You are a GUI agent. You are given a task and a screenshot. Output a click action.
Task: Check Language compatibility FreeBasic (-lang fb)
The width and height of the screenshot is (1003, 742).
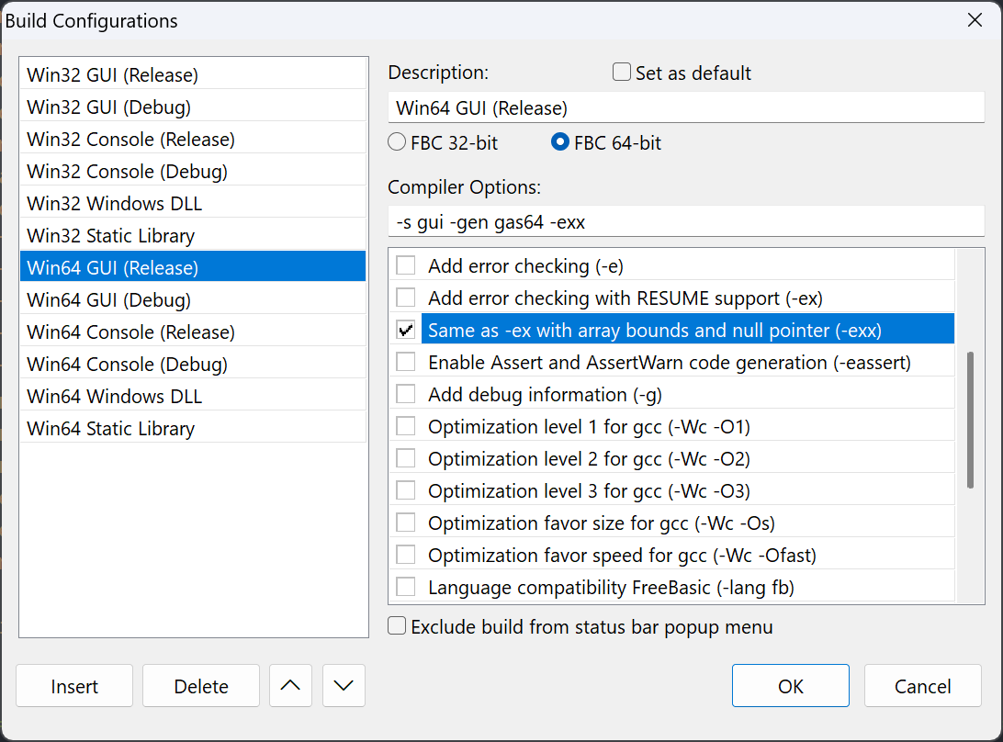[x=406, y=587]
